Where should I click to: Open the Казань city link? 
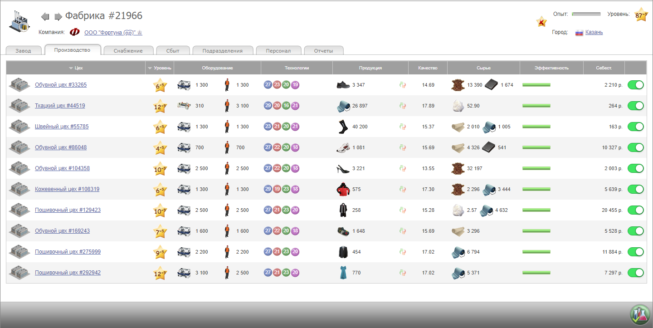click(x=594, y=32)
